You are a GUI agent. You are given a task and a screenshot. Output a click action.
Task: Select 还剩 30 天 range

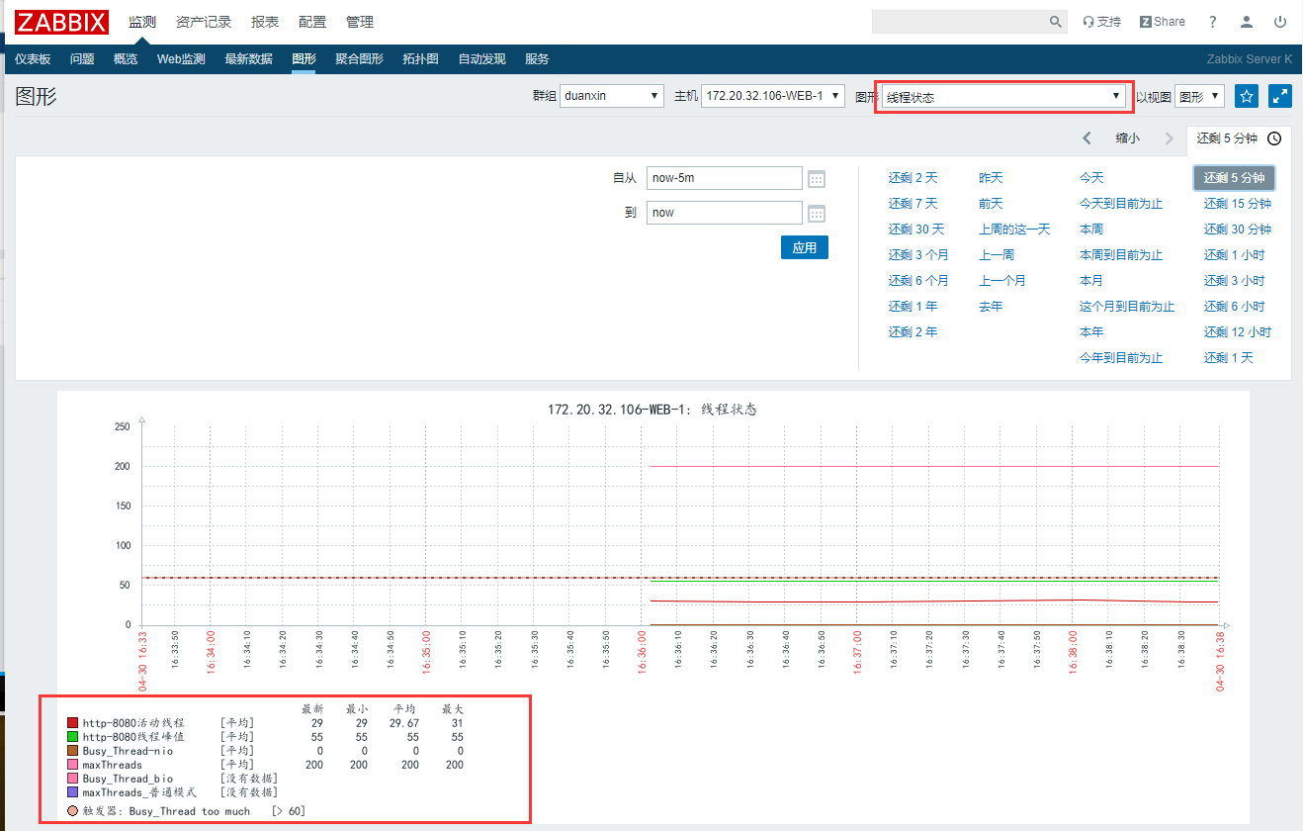[x=915, y=230]
